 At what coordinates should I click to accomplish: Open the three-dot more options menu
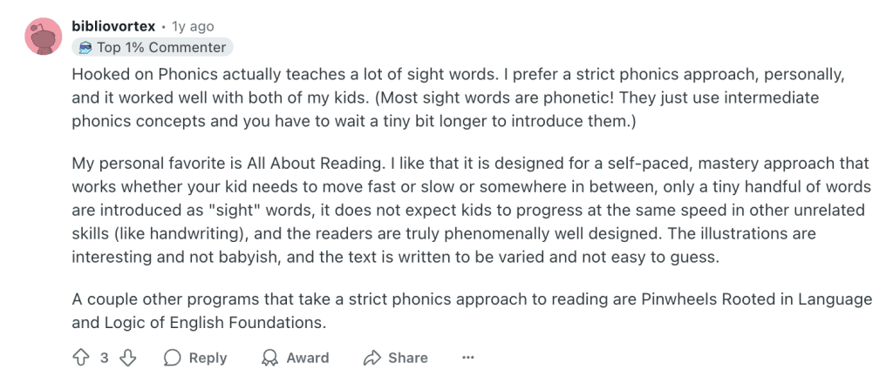pos(467,358)
